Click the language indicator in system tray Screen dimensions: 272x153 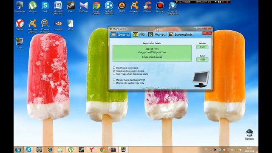[206, 149]
